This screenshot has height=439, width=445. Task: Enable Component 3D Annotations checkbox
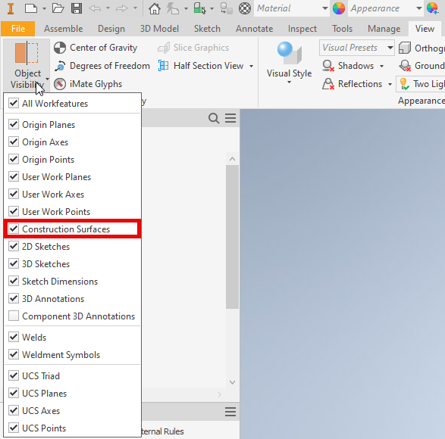pos(14,316)
